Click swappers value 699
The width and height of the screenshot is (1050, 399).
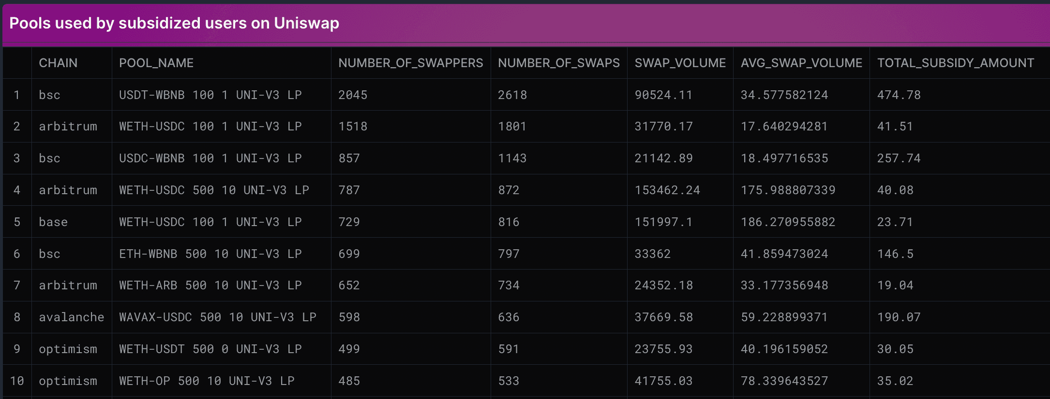(x=349, y=254)
